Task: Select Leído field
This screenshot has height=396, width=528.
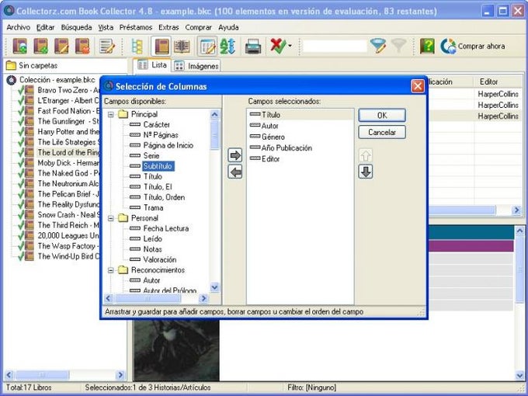Action: click(152, 238)
